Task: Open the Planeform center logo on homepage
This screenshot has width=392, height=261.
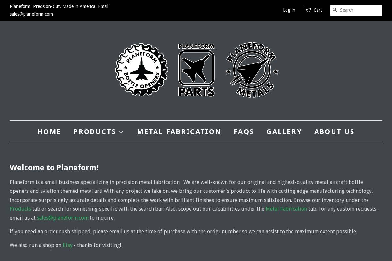Action: [196, 69]
